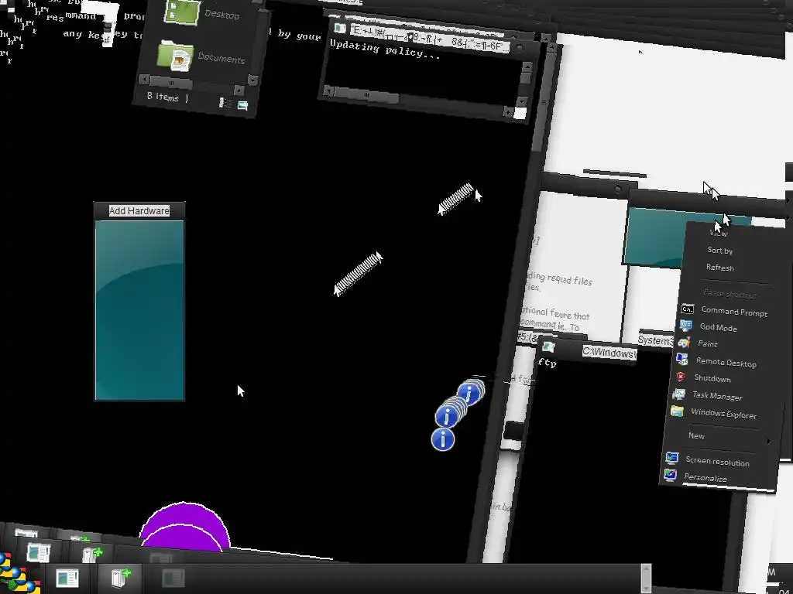Viewport: 793px width, 594px height.
Task: Click the console horizontal scrollbar thumb
Action: (x=366, y=95)
